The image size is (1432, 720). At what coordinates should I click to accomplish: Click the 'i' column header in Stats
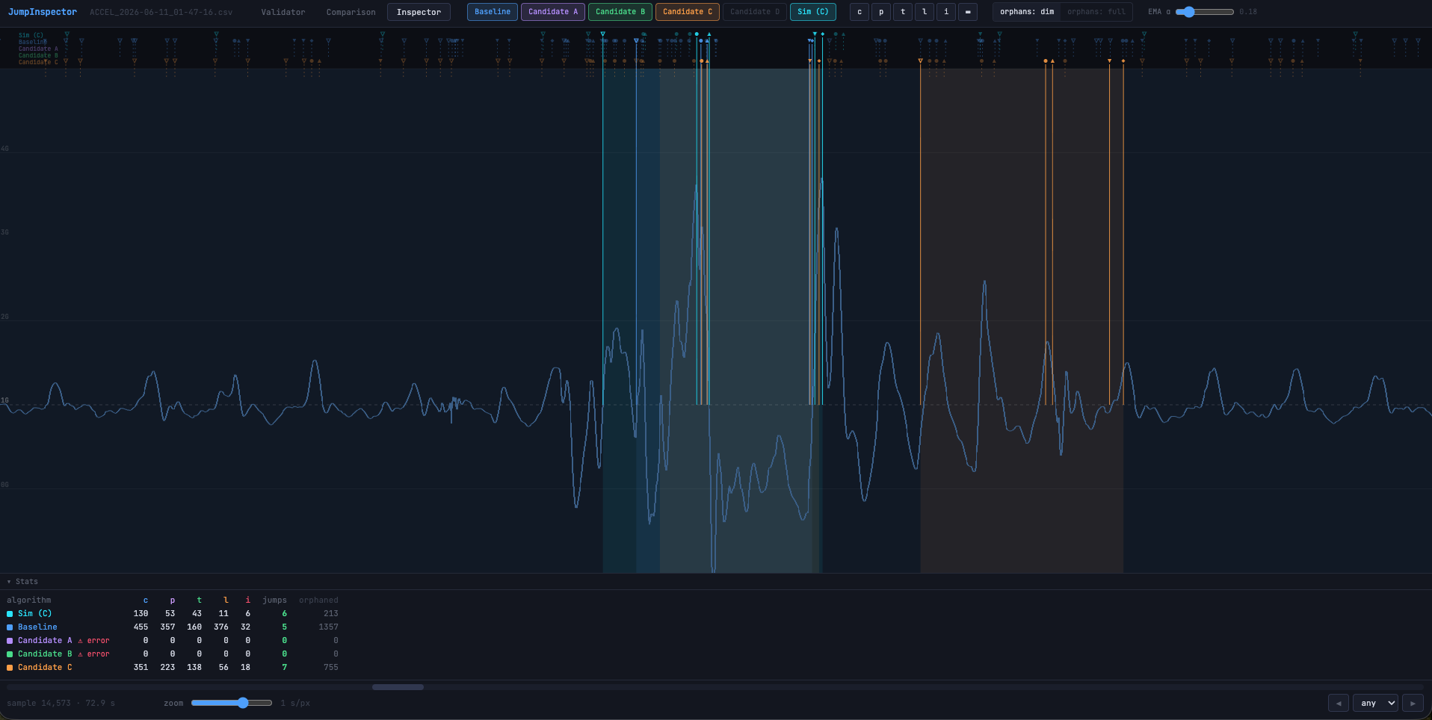coord(248,600)
